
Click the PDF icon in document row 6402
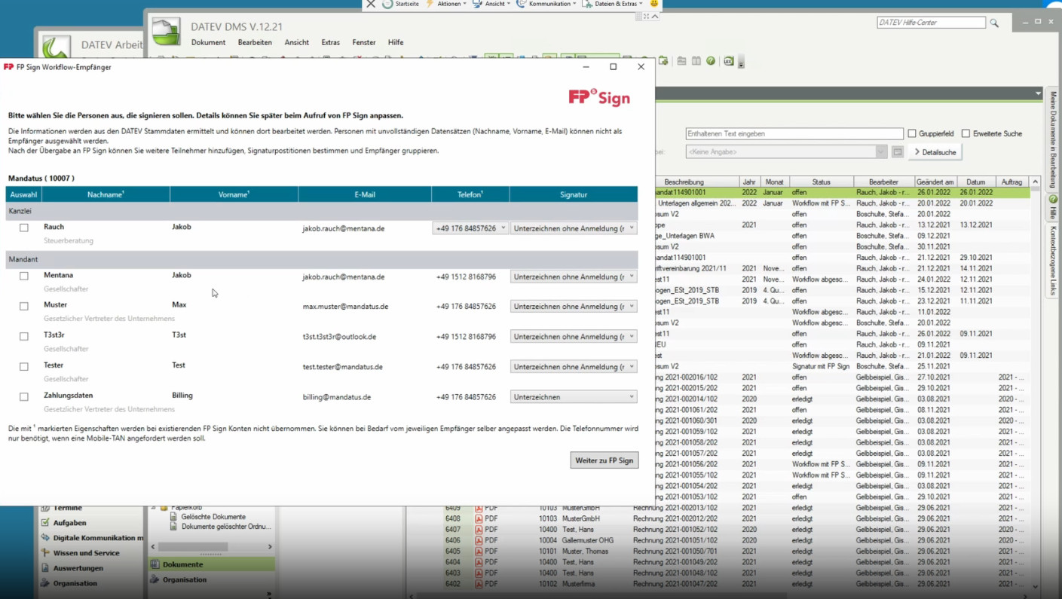[479, 584]
